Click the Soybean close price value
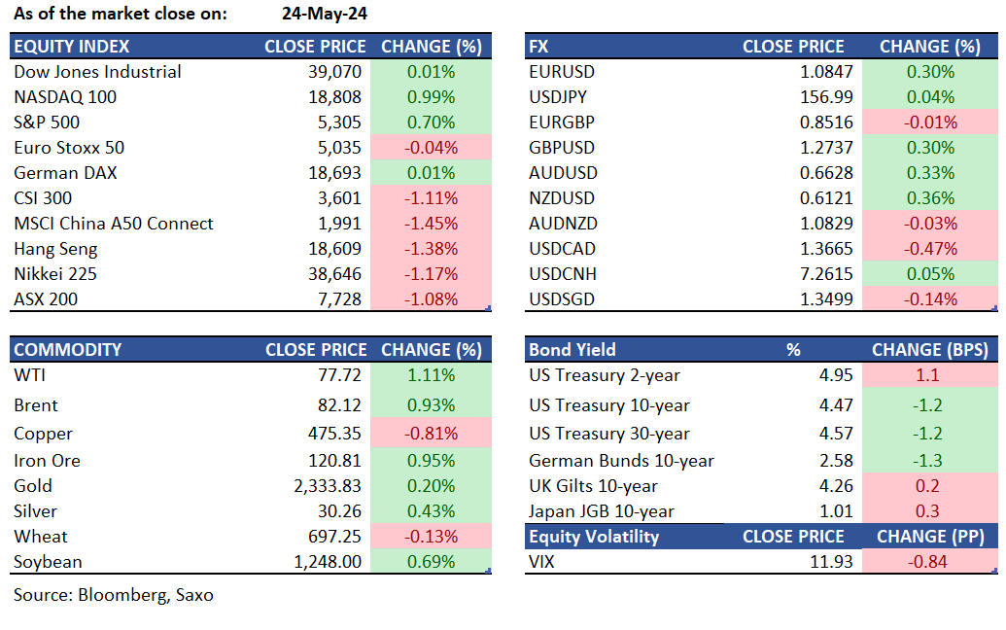This screenshot has height=630, width=1006. point(328,562)
